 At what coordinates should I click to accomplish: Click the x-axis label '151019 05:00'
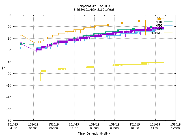[33, 126]
